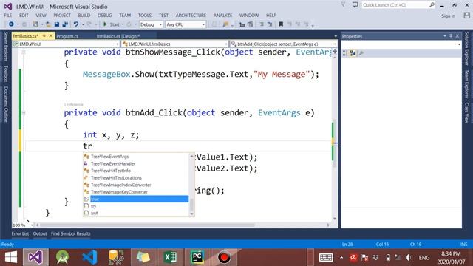Image resolution: width=473 pixels, height=266 pixels.
Task: Click the Save file toolbar icon
Action: [x=57, y=24]
